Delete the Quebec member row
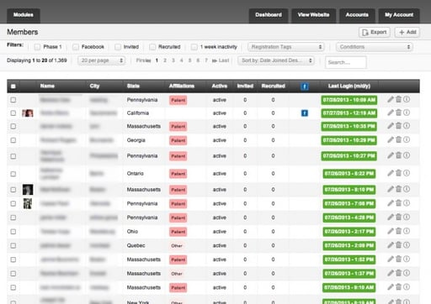Viewport: 431px width, 304px height. pyautogui.click(x=398, y=245)
